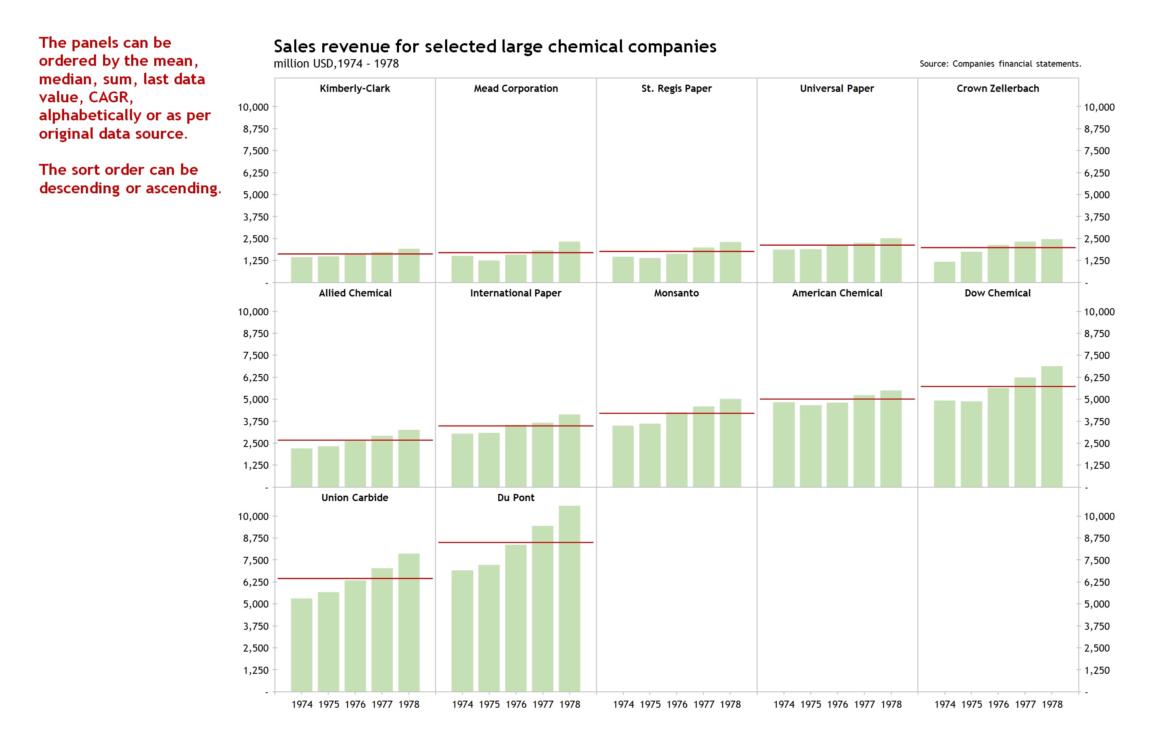
Task: Click the "Source: Companies financial statements." note
Action: coord(1000,64)
